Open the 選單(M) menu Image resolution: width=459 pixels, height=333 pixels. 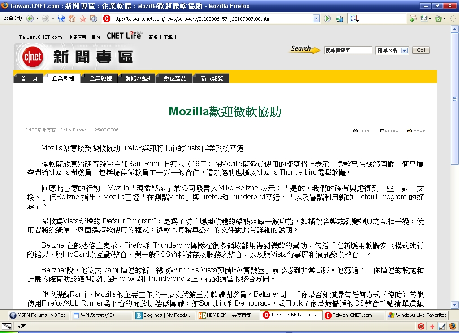coord(12,18)
